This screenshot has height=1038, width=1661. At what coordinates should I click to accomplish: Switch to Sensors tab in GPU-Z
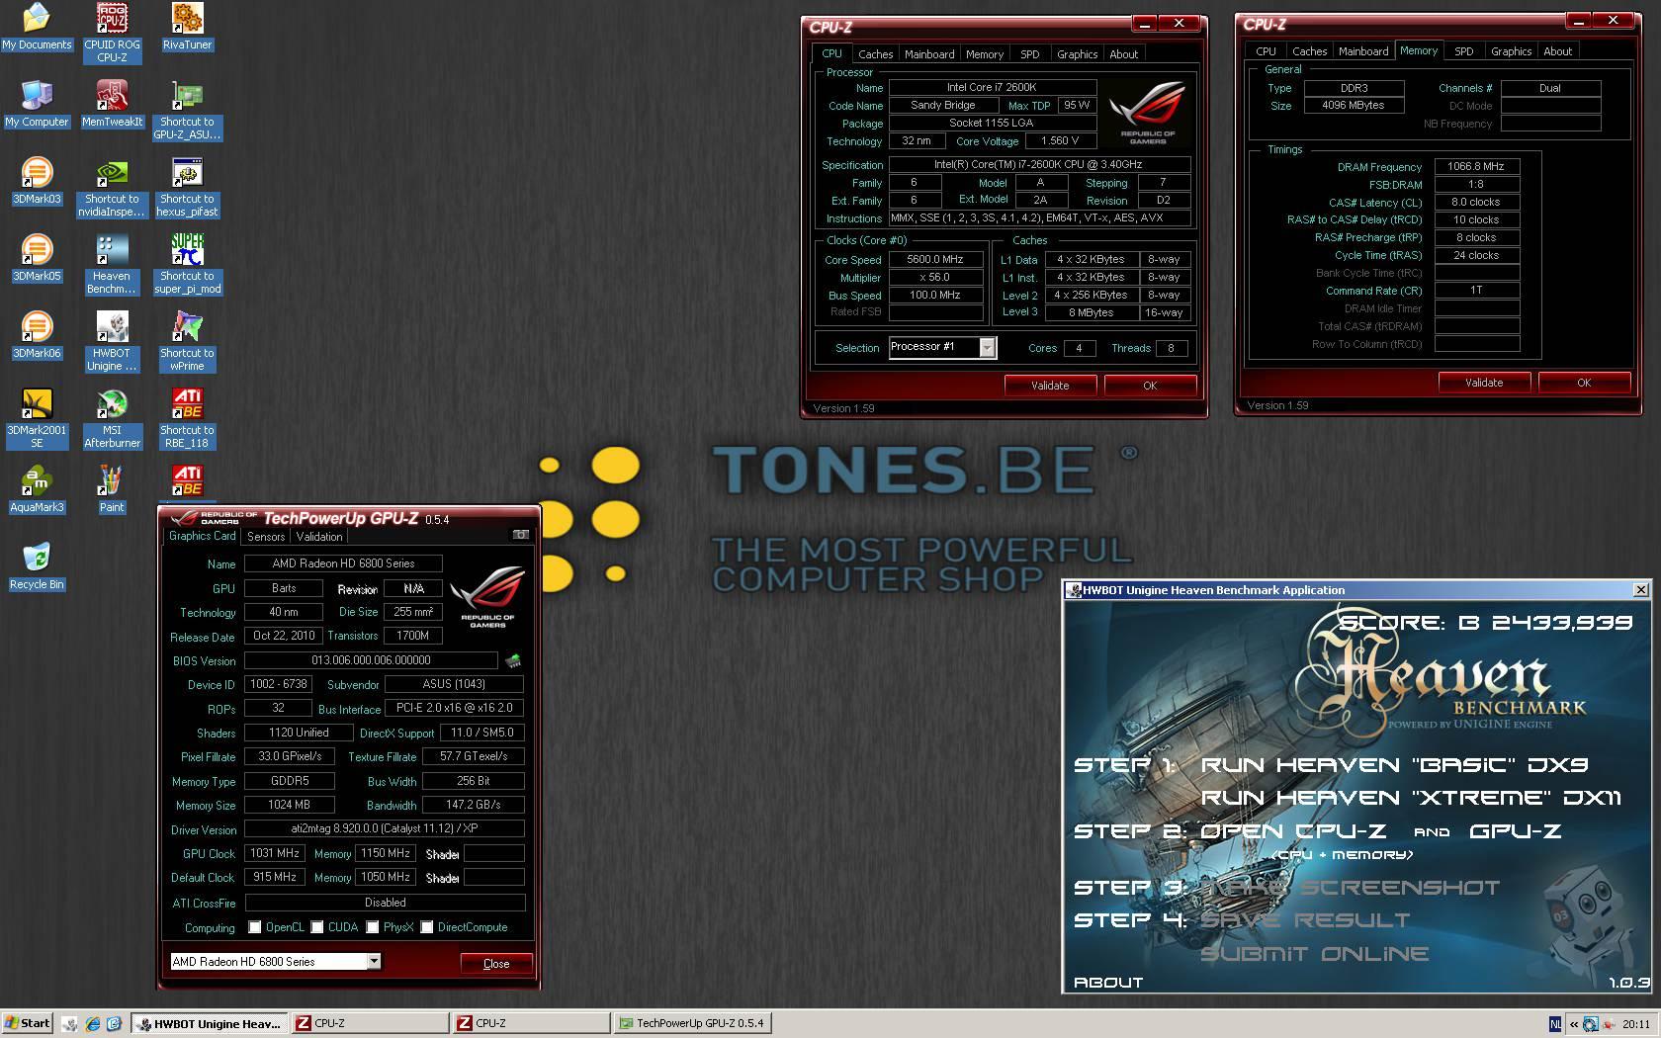pos(266,537)
